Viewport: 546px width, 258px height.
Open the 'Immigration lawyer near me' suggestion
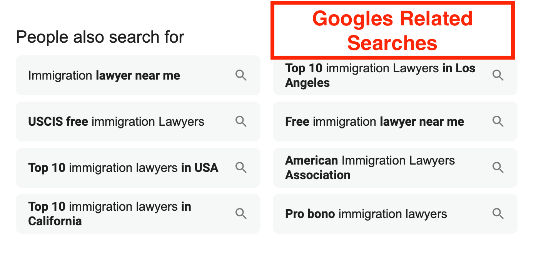pyautogui.click(x=104, y=75)
